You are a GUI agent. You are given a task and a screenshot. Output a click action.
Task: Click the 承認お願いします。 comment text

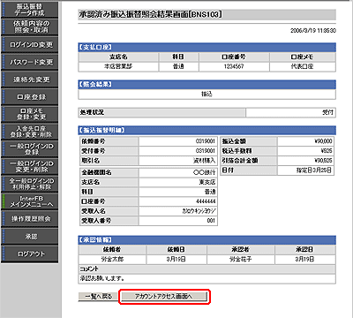(x=102, y=278)
